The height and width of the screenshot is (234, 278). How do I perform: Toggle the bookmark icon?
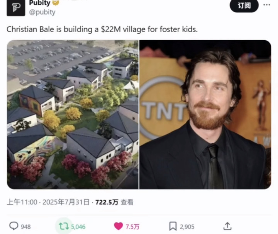[173, 226]
